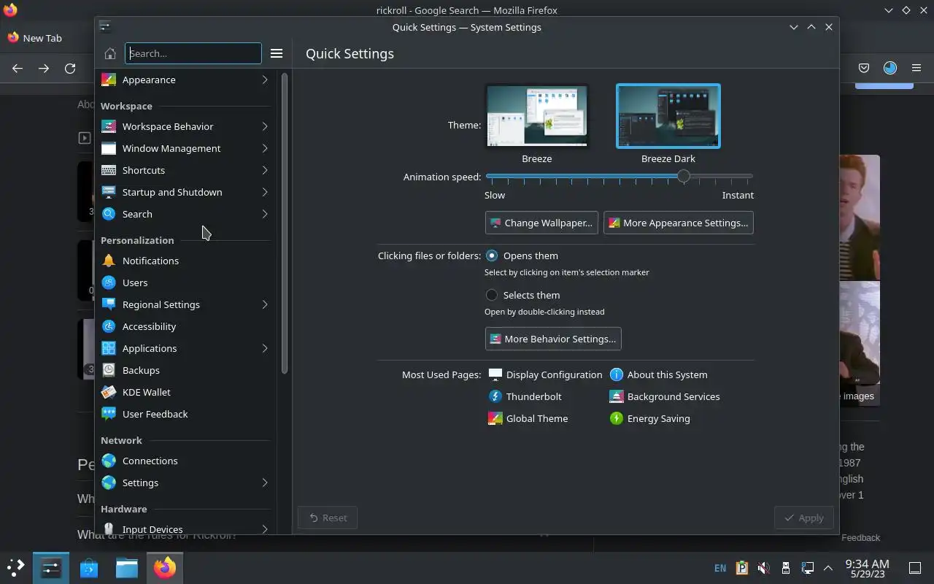934x584 pixels.
Task: Click the Search magnifier icon in the sidebar
Action: 108,214
